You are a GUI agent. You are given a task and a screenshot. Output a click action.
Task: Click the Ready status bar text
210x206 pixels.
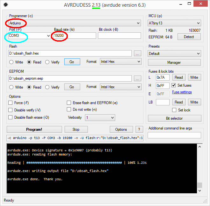point(9,200)
